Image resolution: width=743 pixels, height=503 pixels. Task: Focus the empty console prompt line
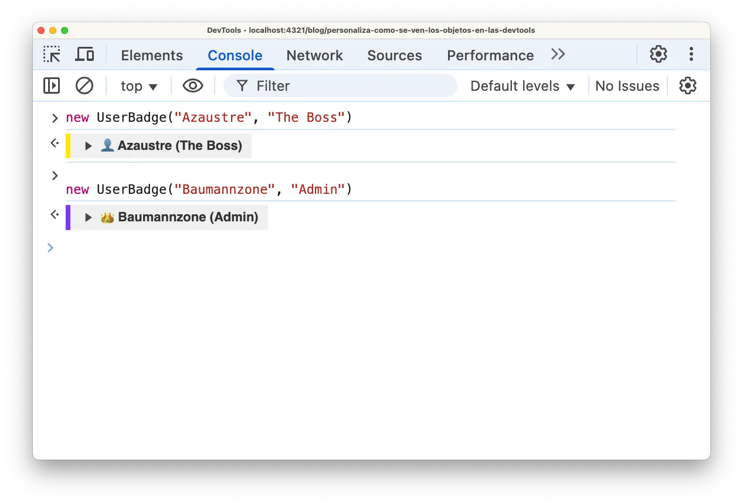tap(369, 248)
